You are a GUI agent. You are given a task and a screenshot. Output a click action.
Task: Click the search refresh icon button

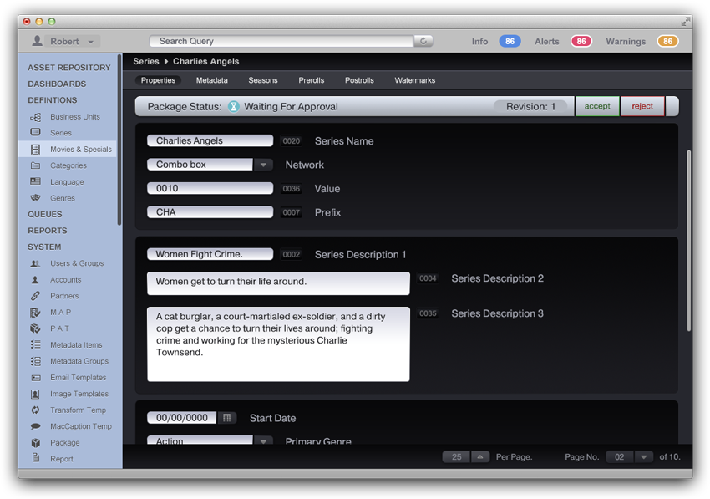423,41
